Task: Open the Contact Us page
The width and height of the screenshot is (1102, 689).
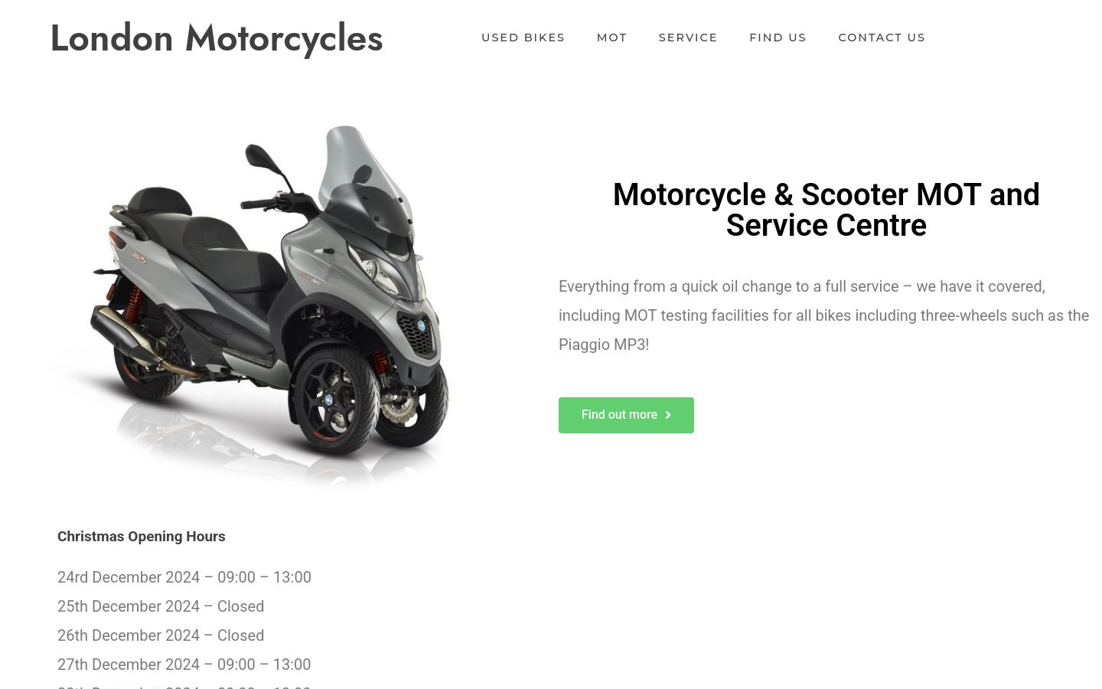Action: pyautogui.click(x=882, y=38)
